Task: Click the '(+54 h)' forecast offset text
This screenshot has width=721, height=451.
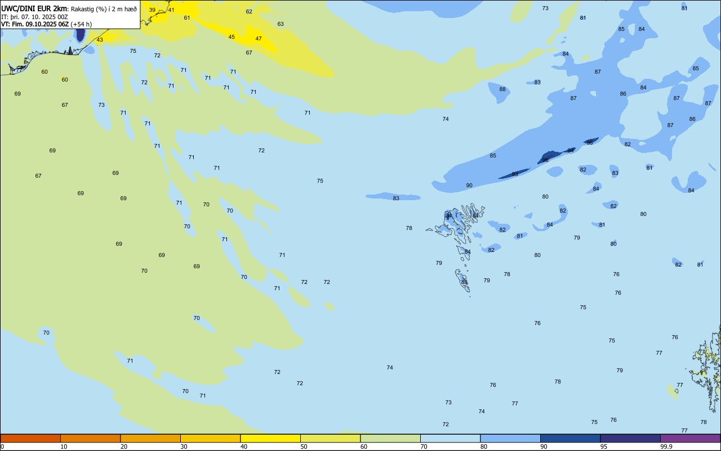Action: [81, 24]
